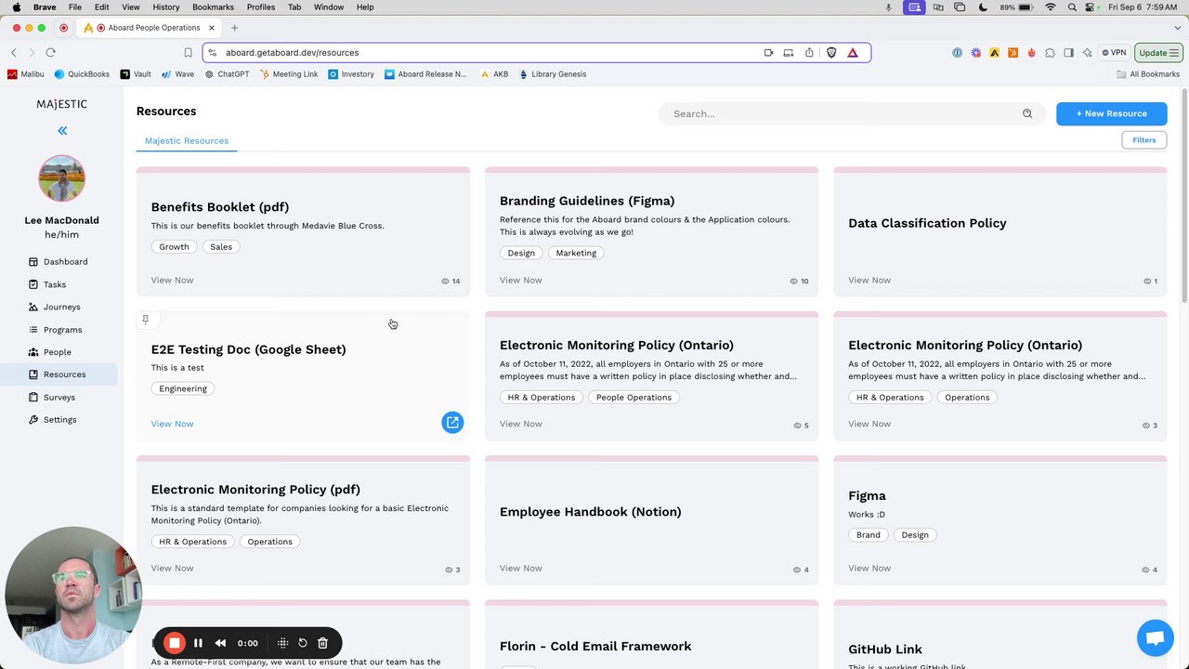Click the search magnifier icon
This screenshot has height=669, width=1189.
click(1027, 113)
